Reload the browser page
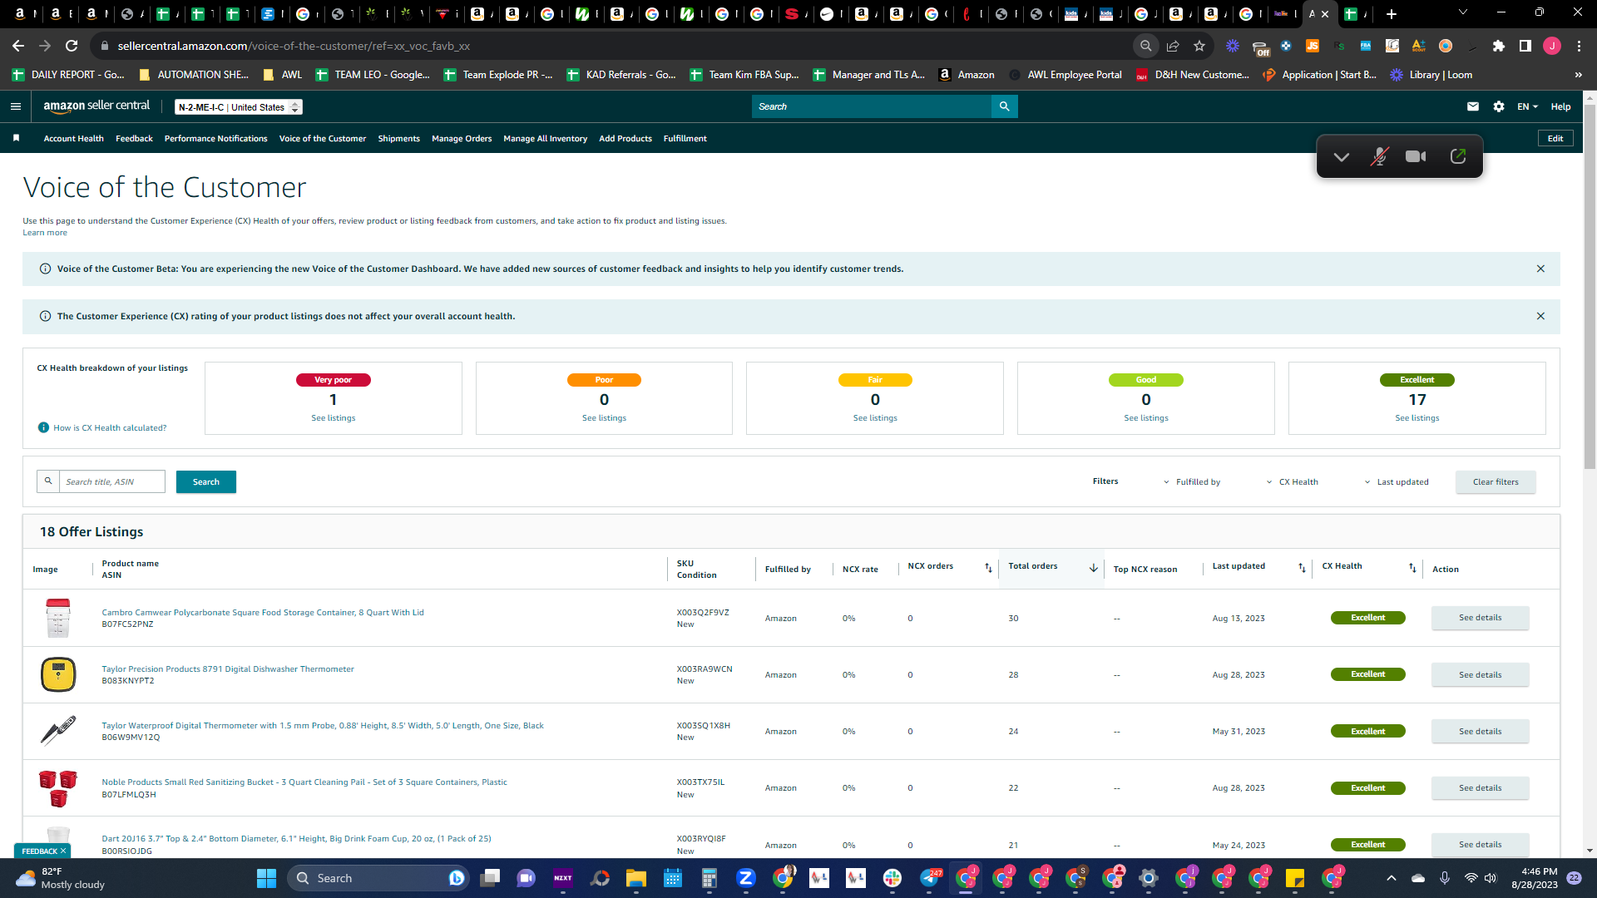Viewport: 1597px width, 898px height. click(72, 46)
